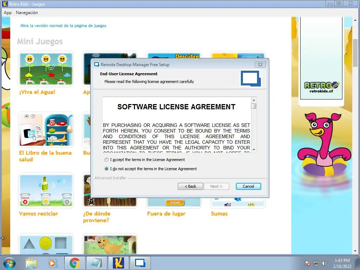Click the Retro Kids title bar K icon
360x270 pixels.
(x=5, y=4)
